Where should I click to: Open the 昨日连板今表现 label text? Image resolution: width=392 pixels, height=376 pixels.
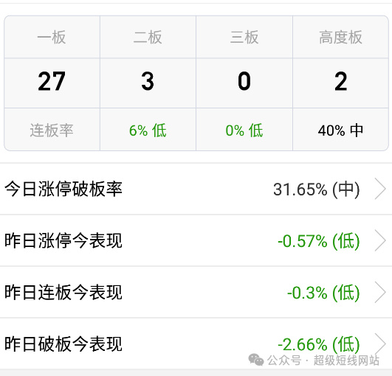pyautogui.click(x=63, y=292)
